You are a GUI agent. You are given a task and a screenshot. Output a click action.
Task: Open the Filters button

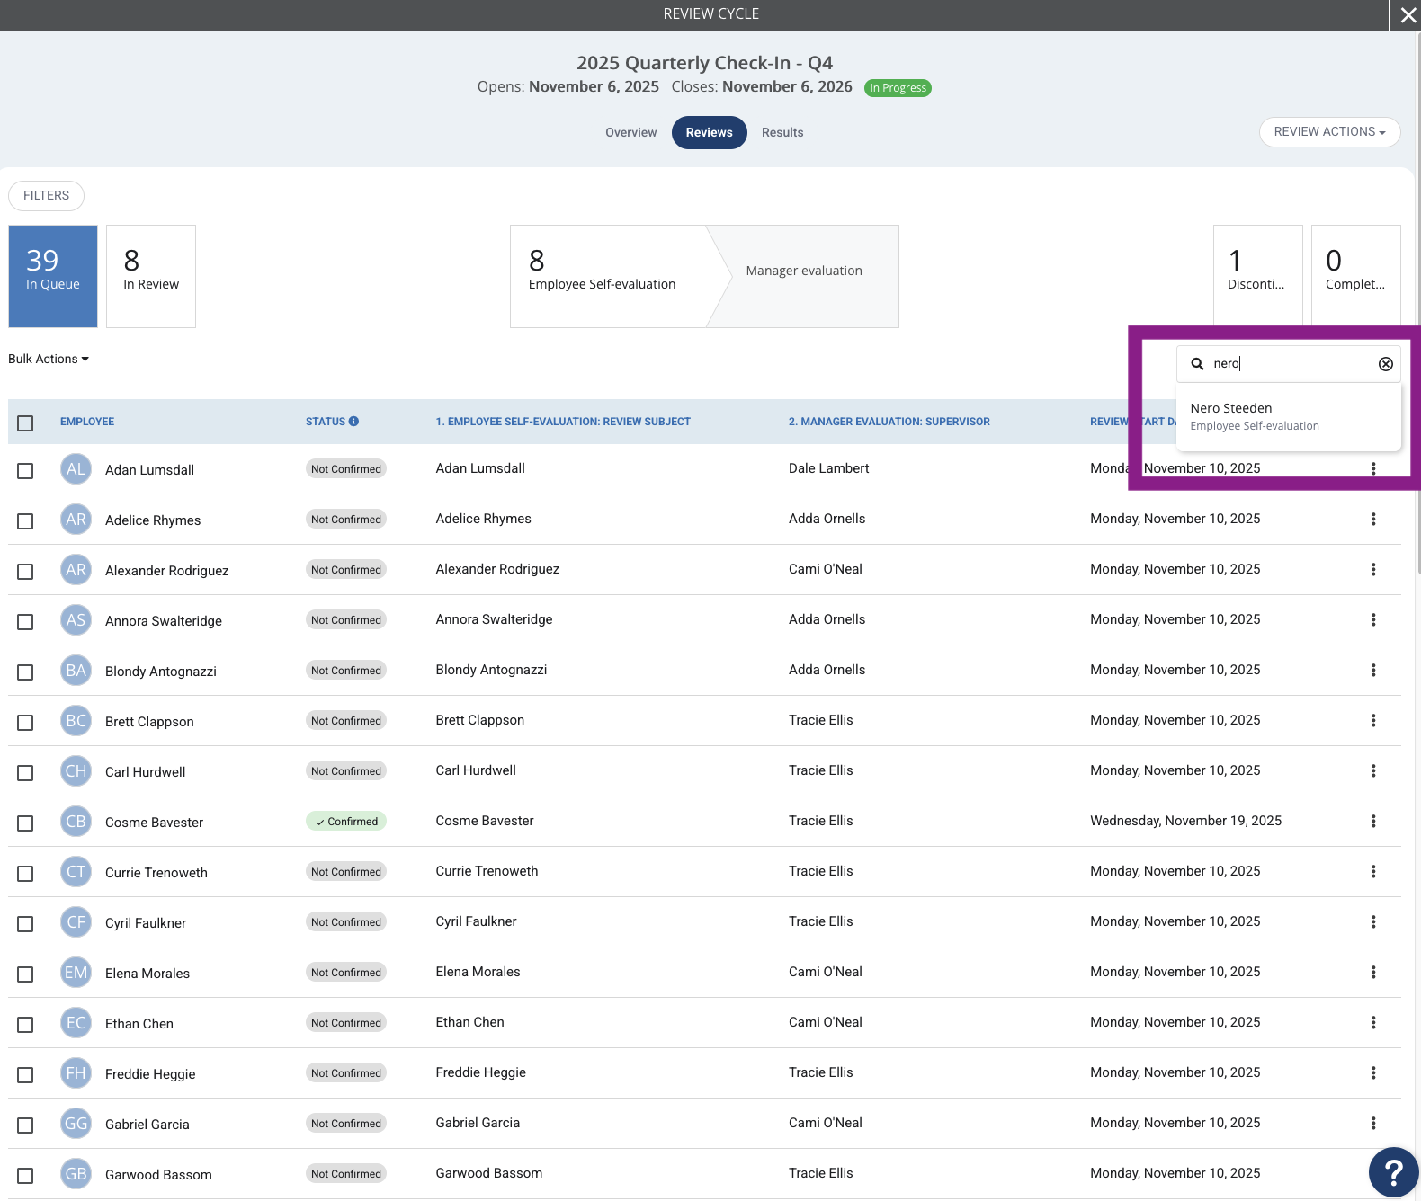(x=46, y=195)
